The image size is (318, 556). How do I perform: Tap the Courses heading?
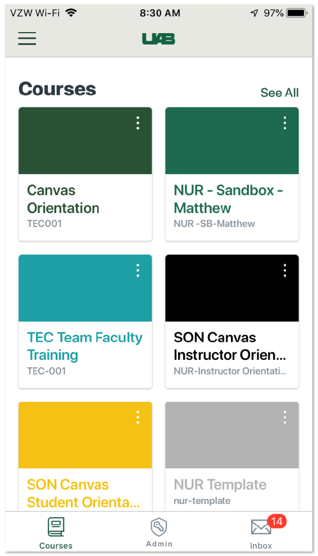(57, 89)
